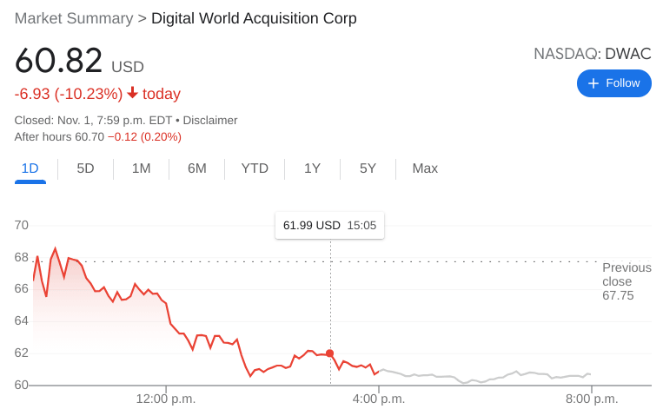Click the NASDAQ: DWAC ticker label
The image size is (663, 409).
click(x=592, y=54)
